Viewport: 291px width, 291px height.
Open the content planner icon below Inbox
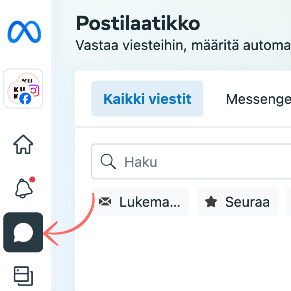coord(23,276)
